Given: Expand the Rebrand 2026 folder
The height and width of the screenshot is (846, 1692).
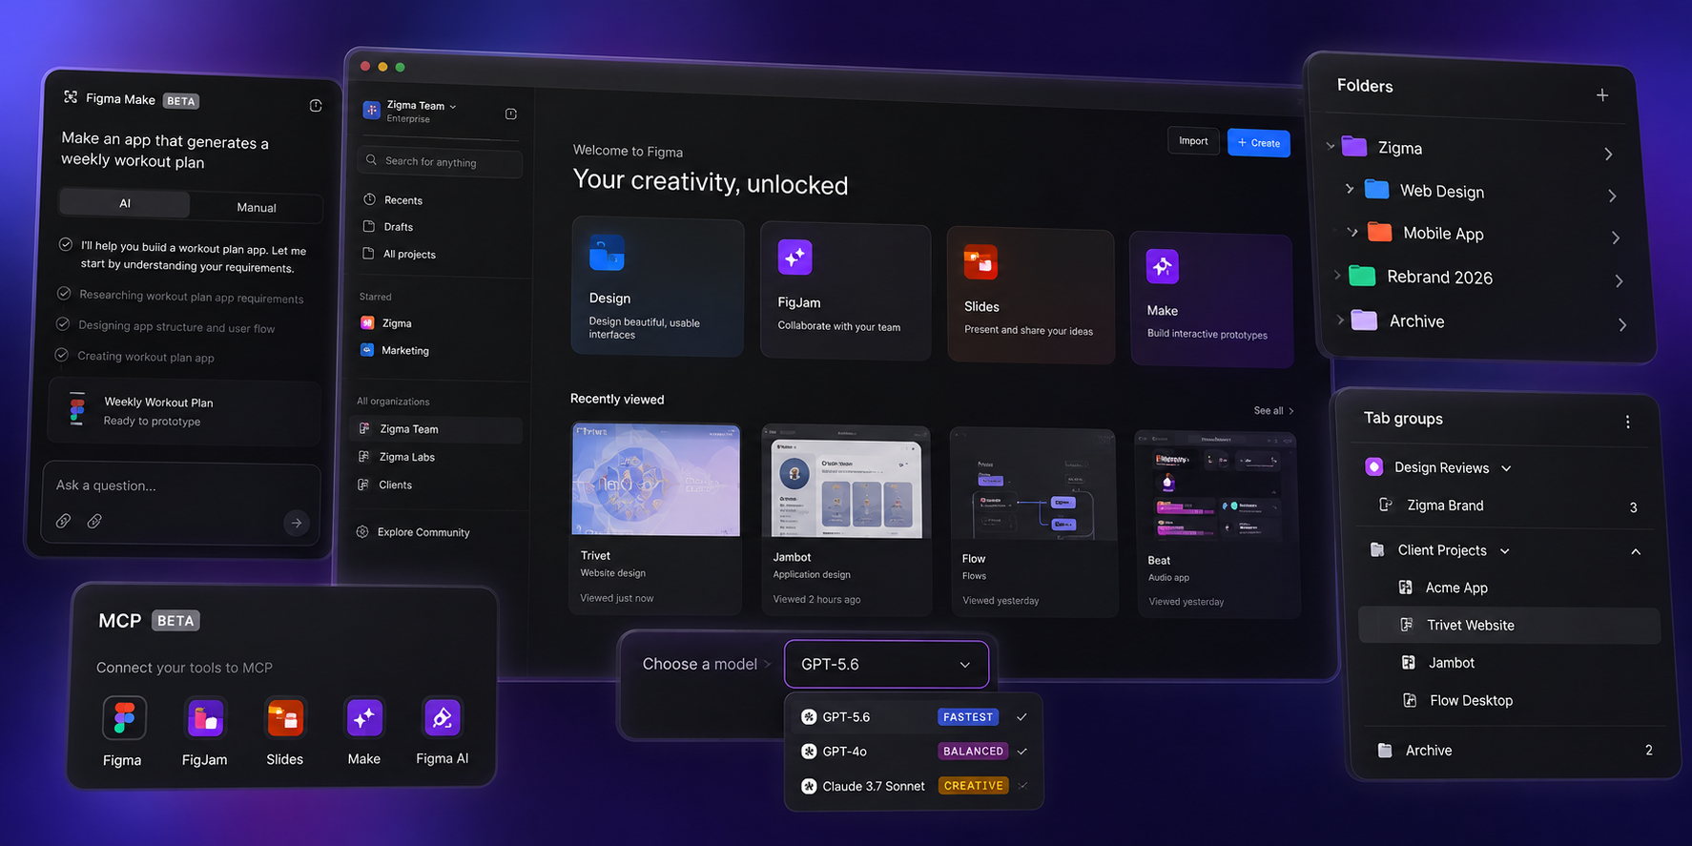Looking at the screenshot, I should tap(1337, 276).
